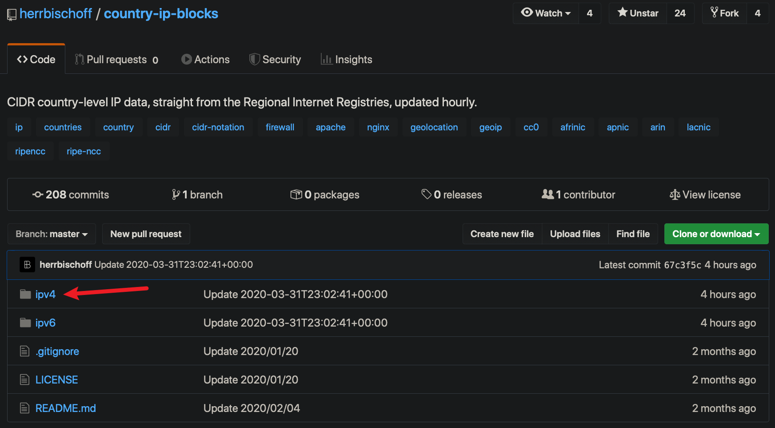775x428 pixels.
Task: Click the 'geoip' topic tag
Action: coord(491,127)
